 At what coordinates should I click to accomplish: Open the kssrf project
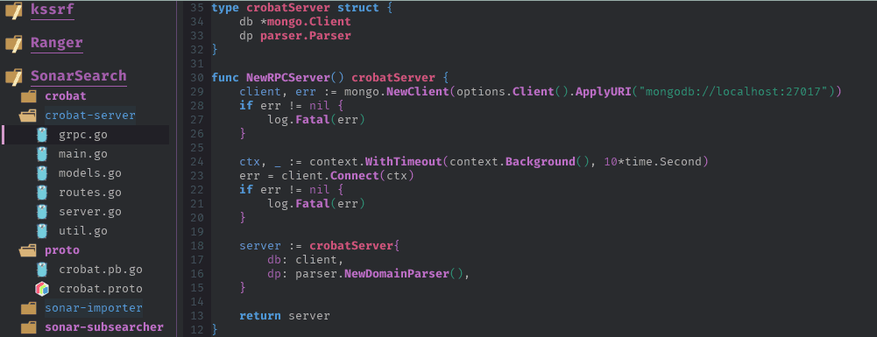[52, 10]
